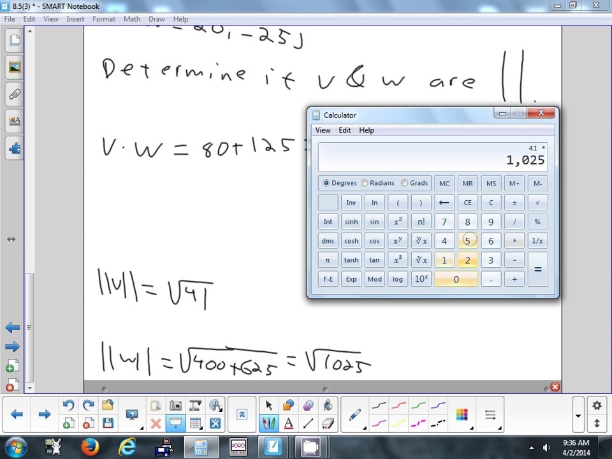Expand the measurement tools dropdown
Viewport: 612px width, 459px height.
(x=221, y=410)
